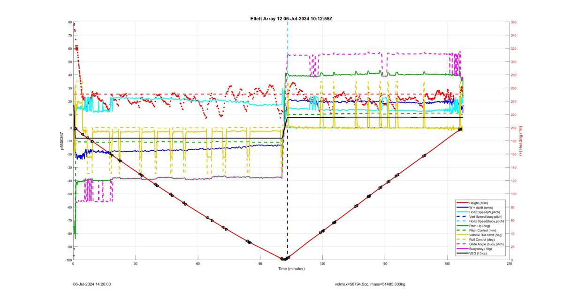This screenshot has height=292, width=563.
Task: Click the x-axis tick label '120'
Action: 322,264
